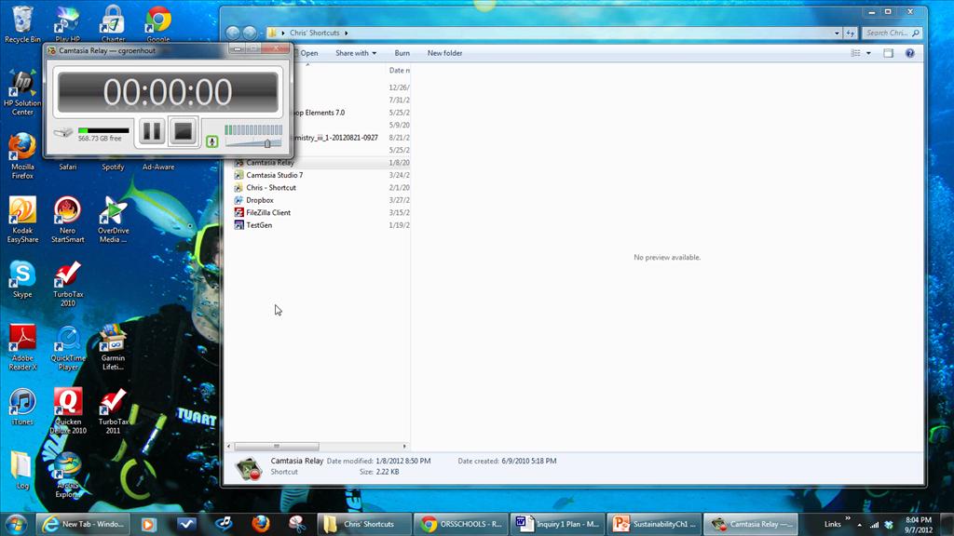The height and width of the screenshot is (536, 954).
Task: Refresh the Explorer address bar
Action: [851, 33]
